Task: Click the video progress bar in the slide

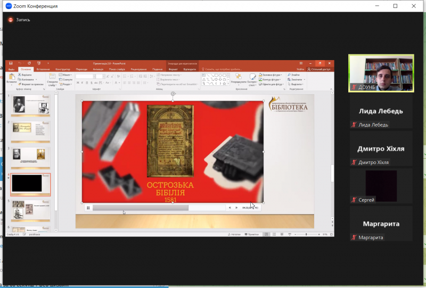Action: (x=159, y=208)
